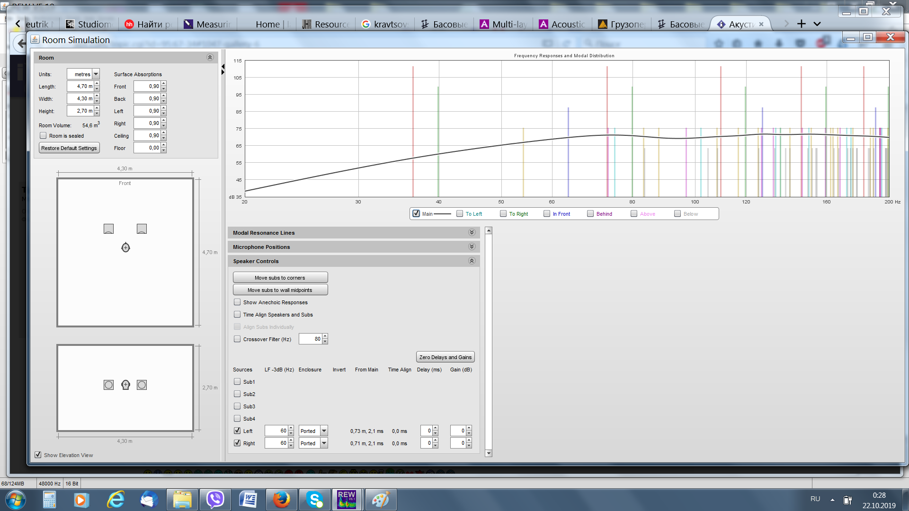This screenshot has width=909, height=511.
Task: Toggle Show Anechoic Responses checkbox
Action: (237, 302)
